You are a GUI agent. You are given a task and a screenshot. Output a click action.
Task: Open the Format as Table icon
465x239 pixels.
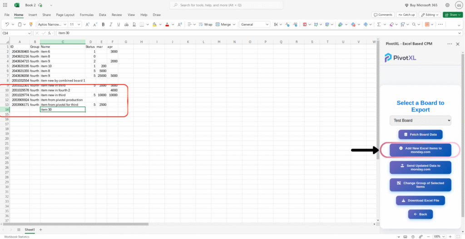[327, 24]
